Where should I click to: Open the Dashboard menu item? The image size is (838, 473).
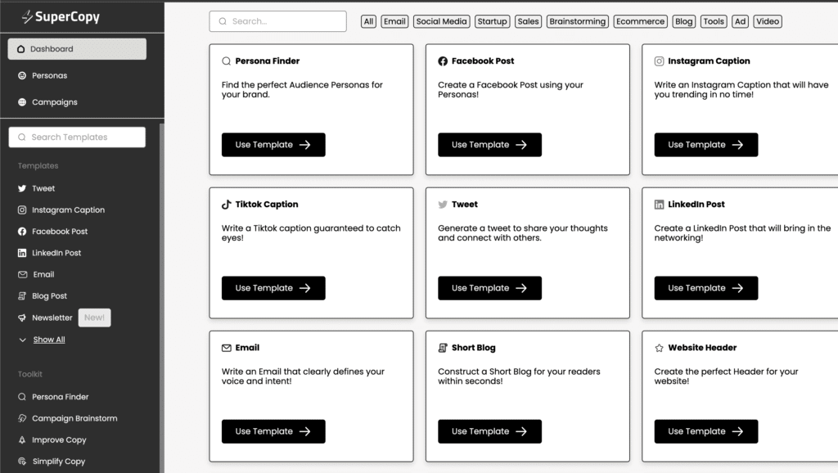(77, 49)
